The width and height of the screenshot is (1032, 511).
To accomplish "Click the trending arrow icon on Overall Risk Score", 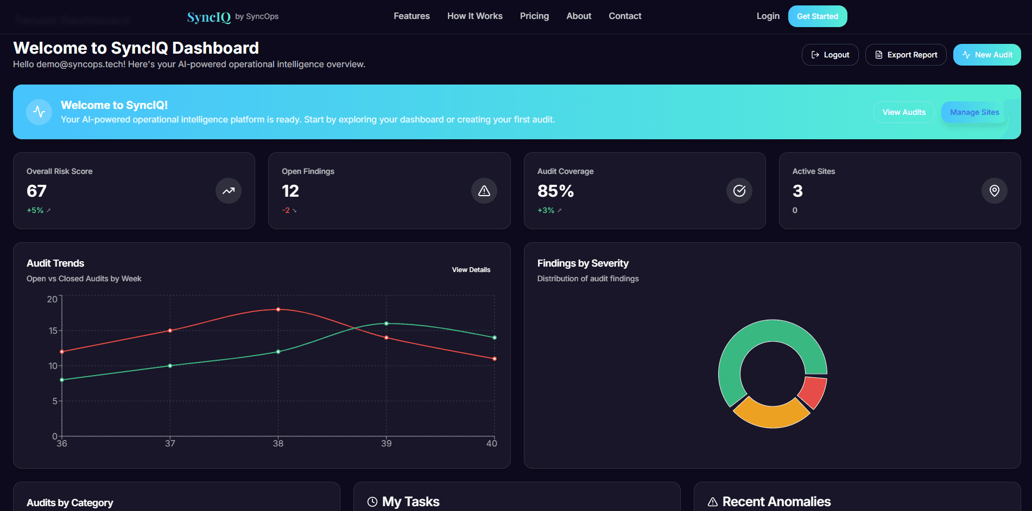I will tap(229, 191).
